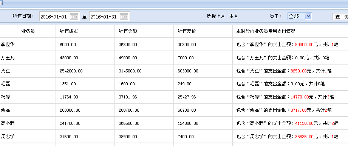348x146 pixels.
Task: Click the start date field 2016-01-01
Action: tap(59, 17)
